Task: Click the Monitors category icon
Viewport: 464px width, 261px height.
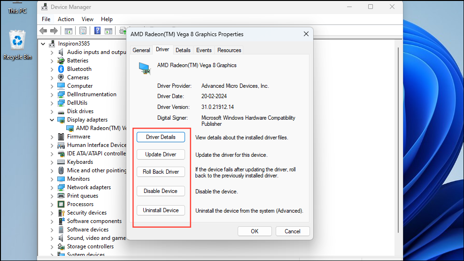Action: click(x=61, y=179)
